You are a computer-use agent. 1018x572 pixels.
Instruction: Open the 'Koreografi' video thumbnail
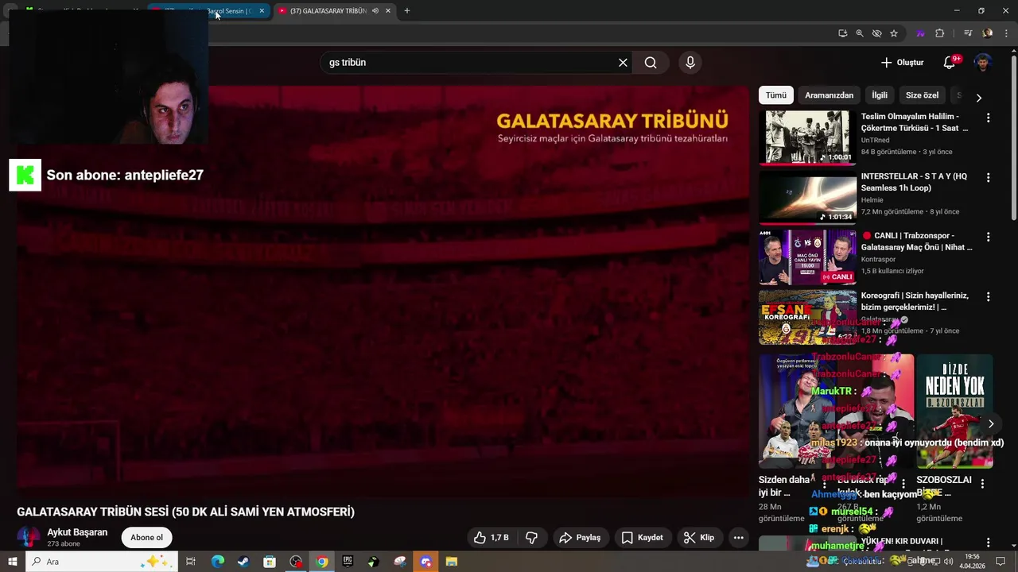pyautogui.click(x=807, y=317)
